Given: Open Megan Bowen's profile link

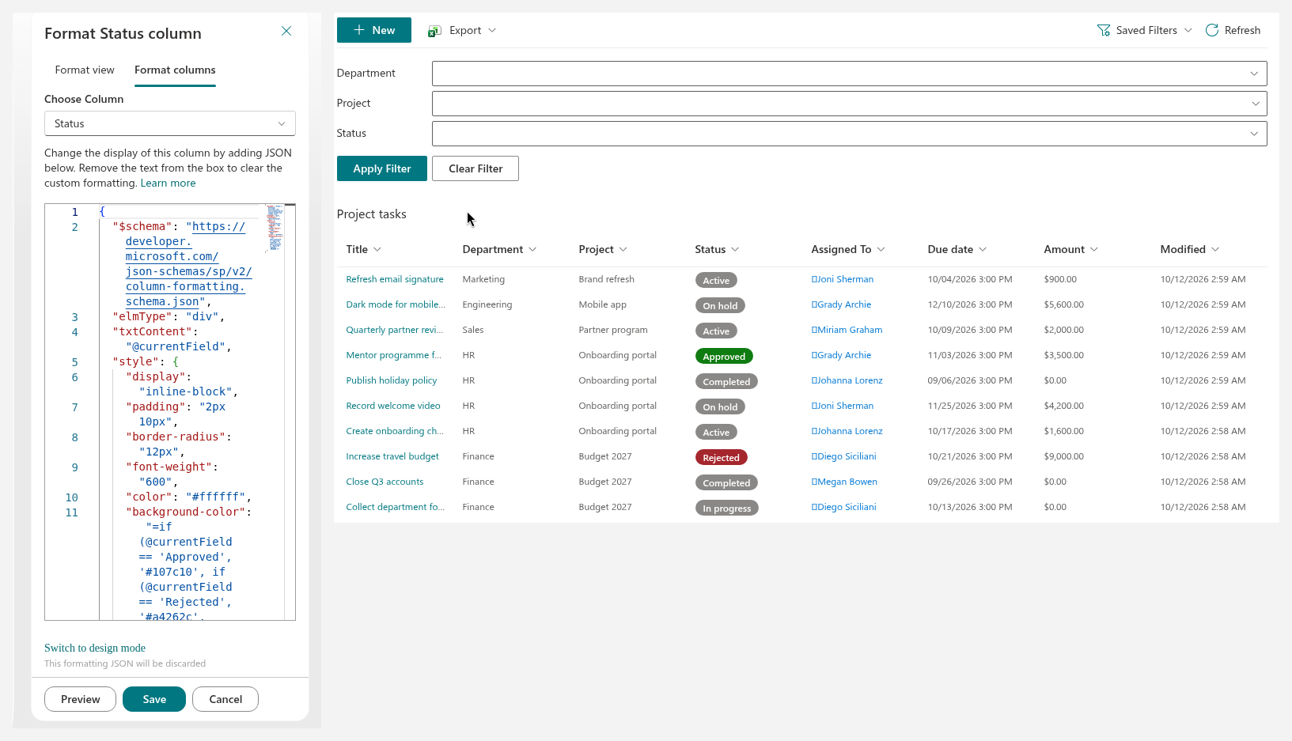Looking at the screenshot, I should pyautogui.click(x=844, y=482).
